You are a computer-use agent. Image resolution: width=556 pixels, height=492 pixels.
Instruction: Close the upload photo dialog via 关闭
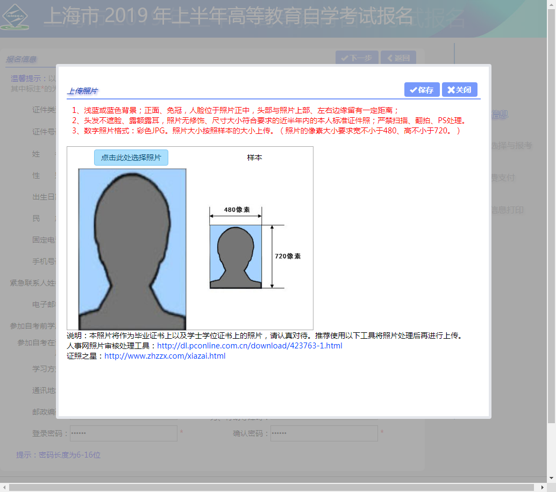[459, 90]
